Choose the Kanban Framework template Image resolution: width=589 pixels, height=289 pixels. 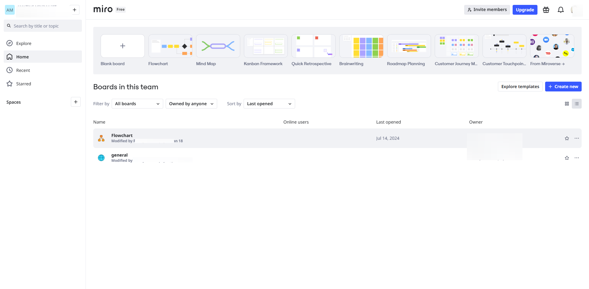click(x=266, y=46)
